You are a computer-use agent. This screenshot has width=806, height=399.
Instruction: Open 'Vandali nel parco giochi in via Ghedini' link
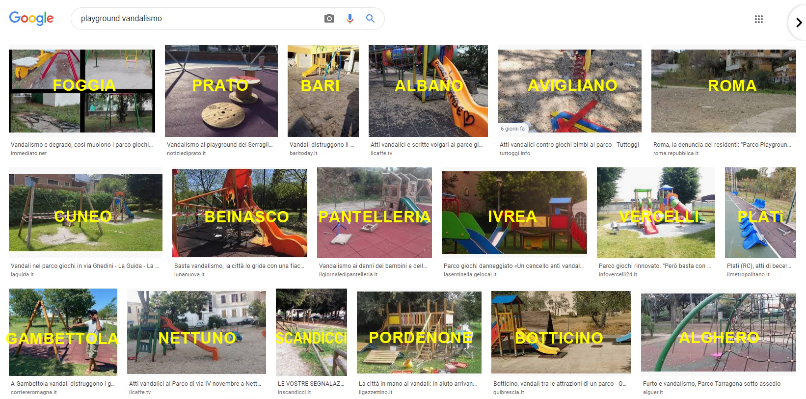[84, 266]
